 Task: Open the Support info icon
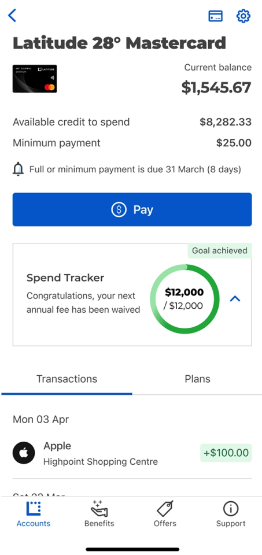(x=231, y=509)
